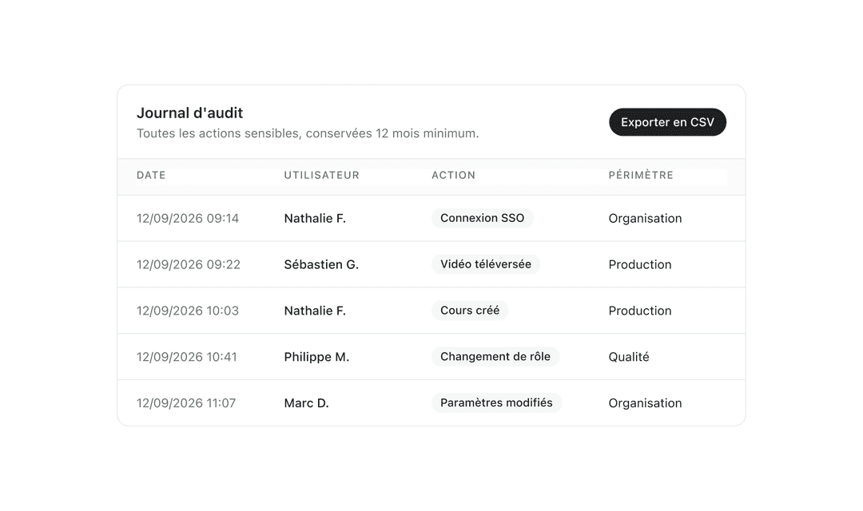Select the DATE column header
Image resolution: width=863 pixels, height=511 pixels.
[151, 175]
